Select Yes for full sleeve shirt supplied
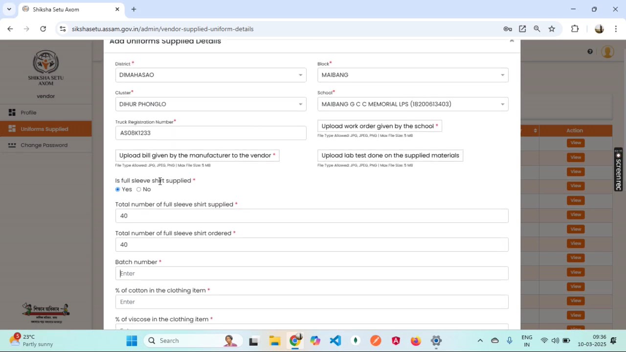This screenshot has height=352, width=626. 117,189
